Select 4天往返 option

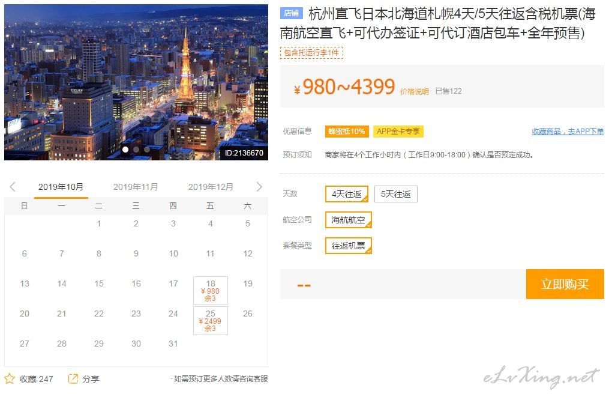pos(347,194)
